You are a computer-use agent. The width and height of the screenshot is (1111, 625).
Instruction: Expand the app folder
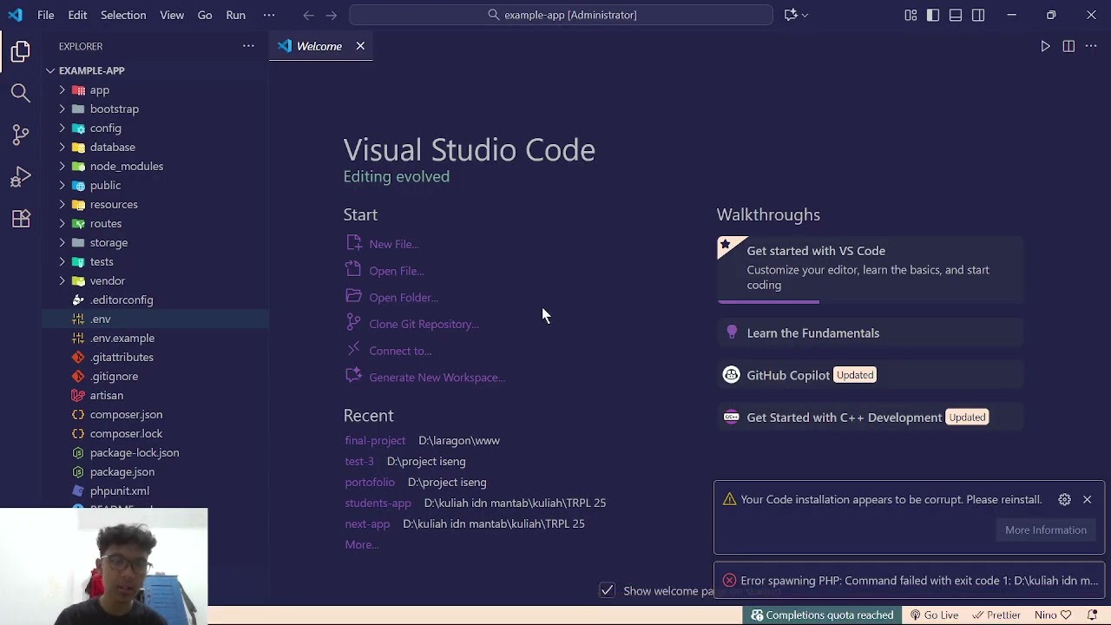click(62, 89)
